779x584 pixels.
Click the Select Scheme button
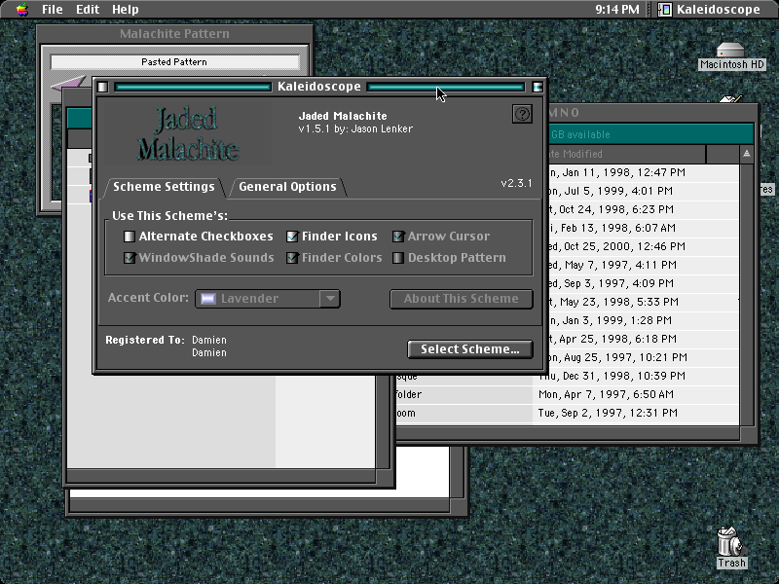point(470,349)
